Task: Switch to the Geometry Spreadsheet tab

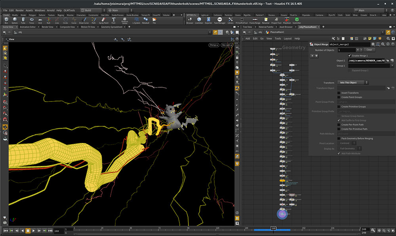Action: click(x=112, y=27)
